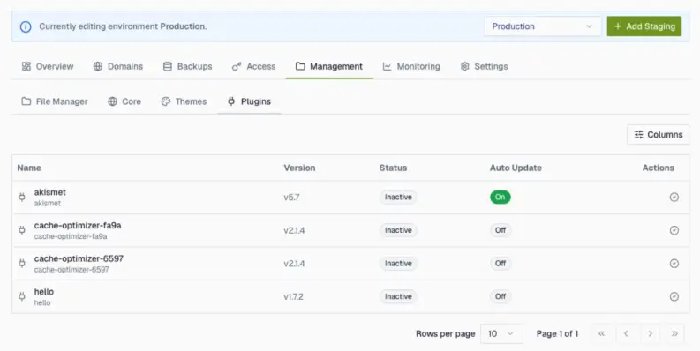Click the plug icon beside cache-optimizer-6597
Screen dimensions: 700x351
pyautogui.click(x=22, y=263)
